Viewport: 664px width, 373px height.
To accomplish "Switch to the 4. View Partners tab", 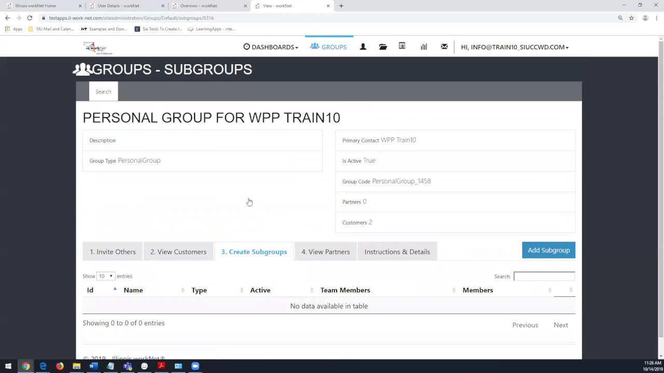I will [326, 252].
